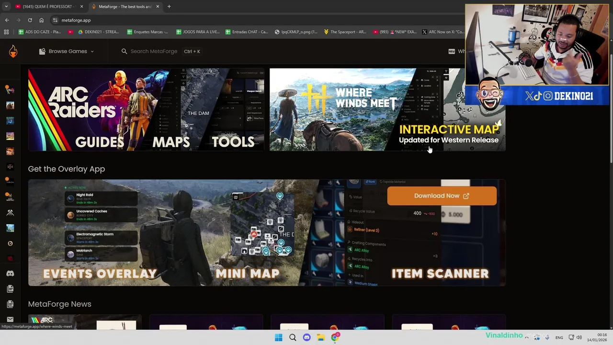Select the red rose game icon in sidebar
Image resolution: width=613 pixels, height=345 pixels.
tap(10, 259)
